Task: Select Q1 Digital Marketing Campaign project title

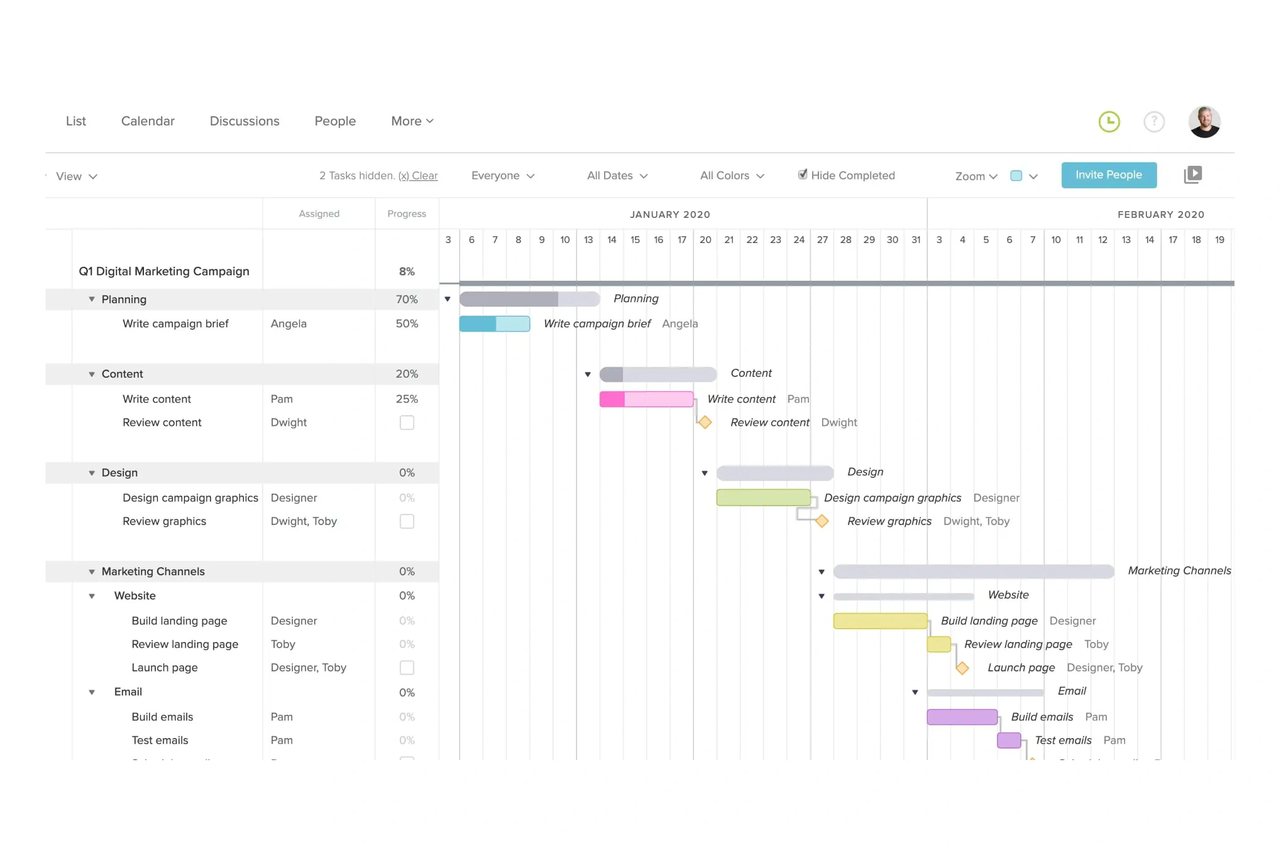Action: pos(164,271)
